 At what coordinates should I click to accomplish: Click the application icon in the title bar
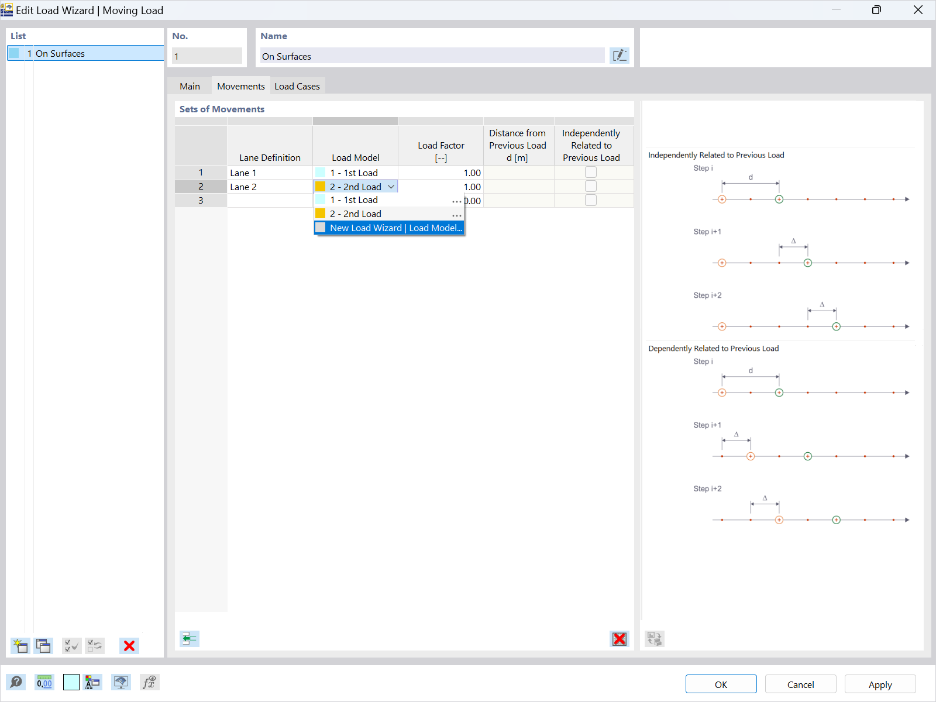point(7,10)
